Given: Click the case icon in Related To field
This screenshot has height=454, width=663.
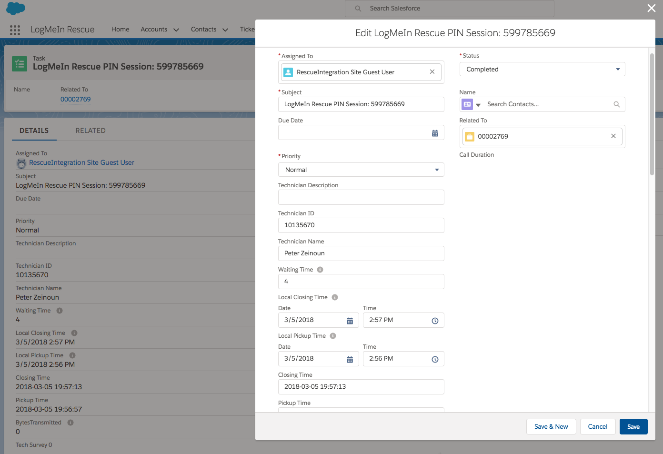Looking at the screenshot, I should point(470,137).
